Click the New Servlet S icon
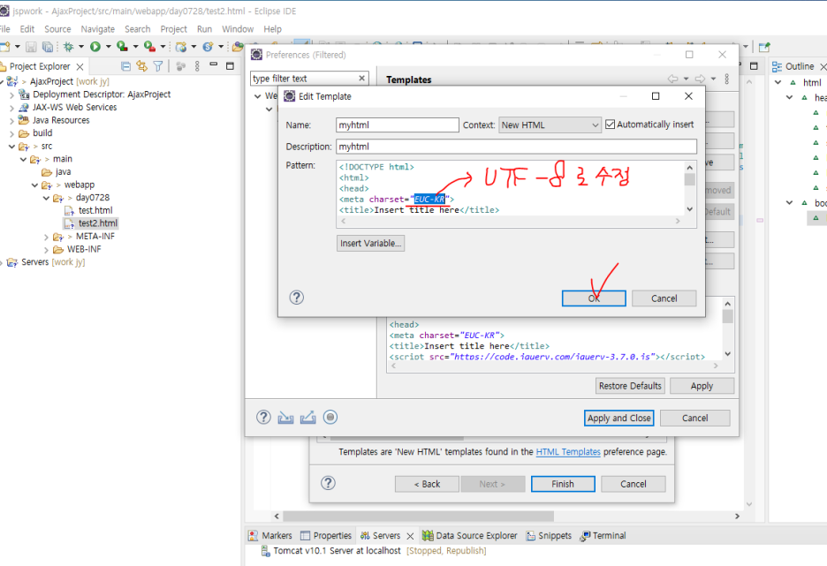 [x=208, y=47]
